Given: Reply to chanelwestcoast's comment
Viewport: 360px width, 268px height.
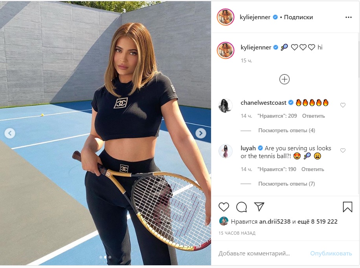Looking at the screenshot, I should click(313, 116).
